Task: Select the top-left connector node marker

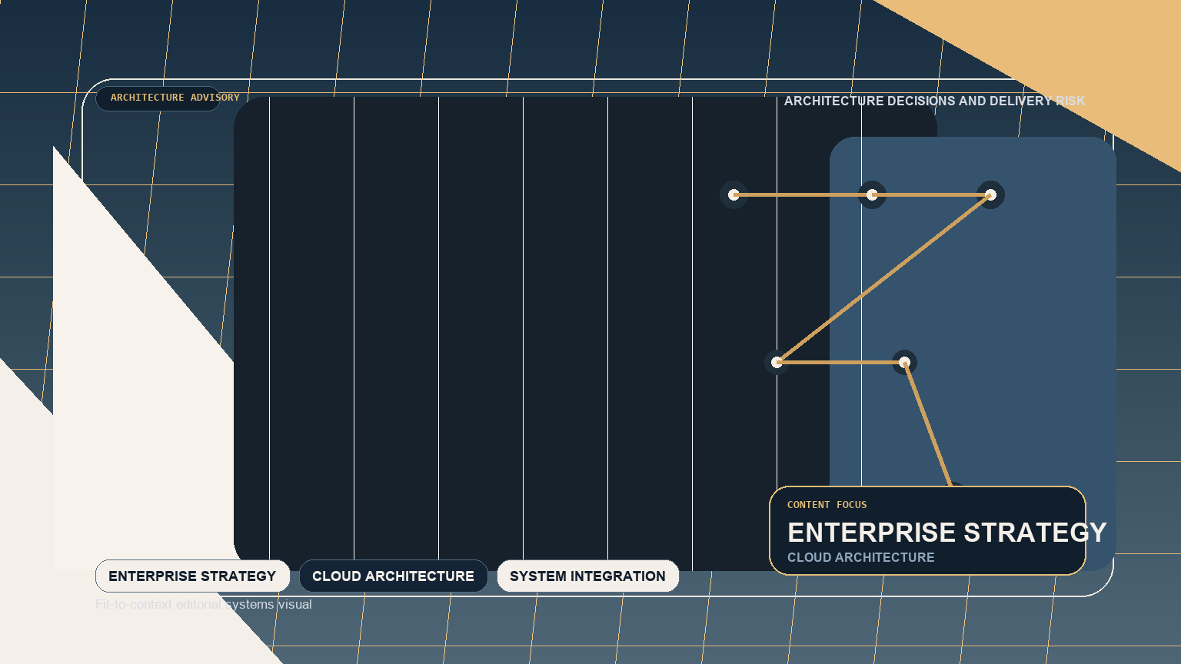Action: [x=734, y=195]
